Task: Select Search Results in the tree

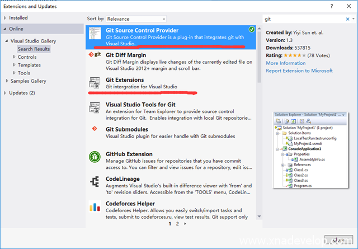Action: click(33, 49)
